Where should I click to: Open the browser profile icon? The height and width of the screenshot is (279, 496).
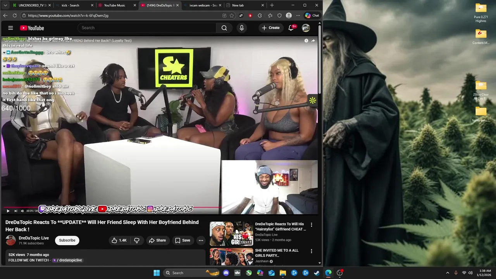(x=289, y=15)
